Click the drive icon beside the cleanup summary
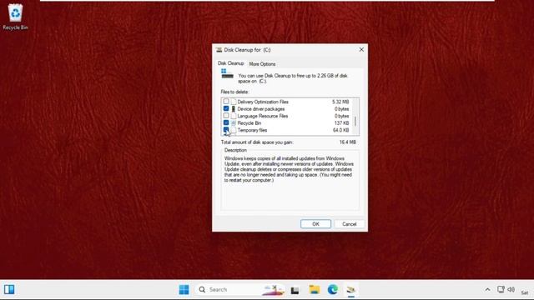This screenshot has width=534, height=300. [x=227, y=73]
